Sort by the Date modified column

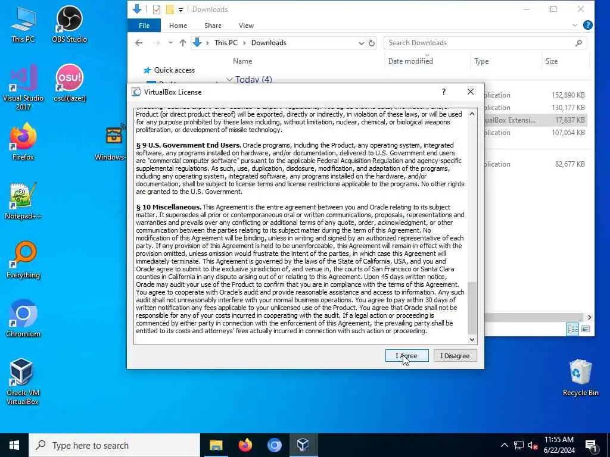click(410, 61)
